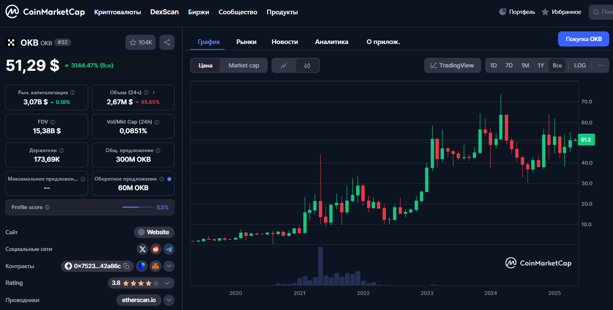Click the share icon next to watchlist
This screenshot has width=613, height=310.
click(167, 42)
